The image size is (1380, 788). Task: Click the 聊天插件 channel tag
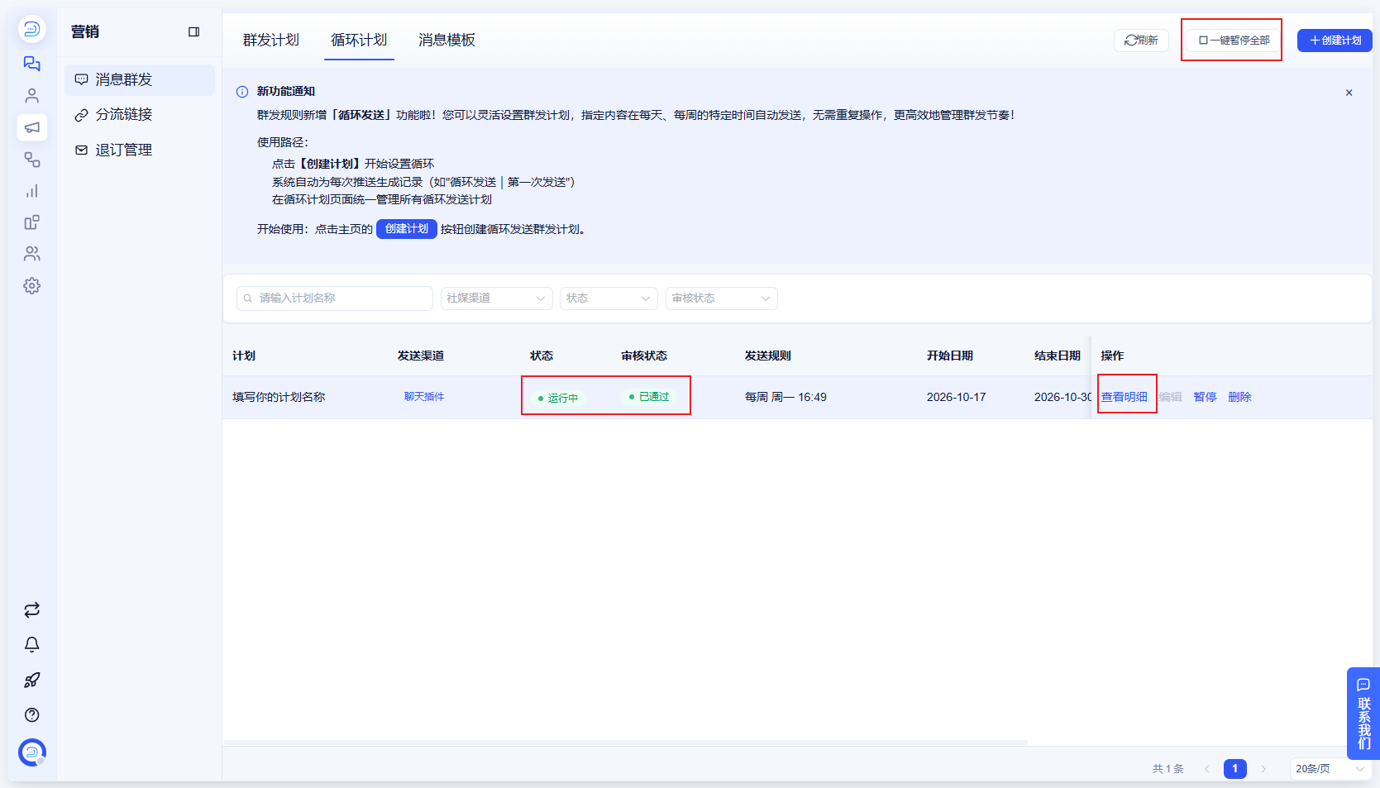[x=424, y=398]
